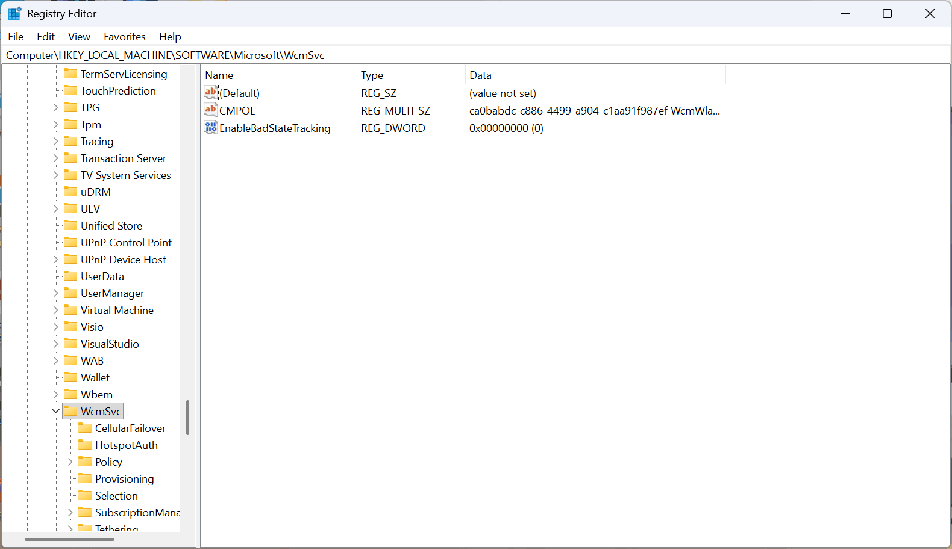Select the CMPOL value name
This screenshot has height=549, width=952.
click(x=237, y=111)
